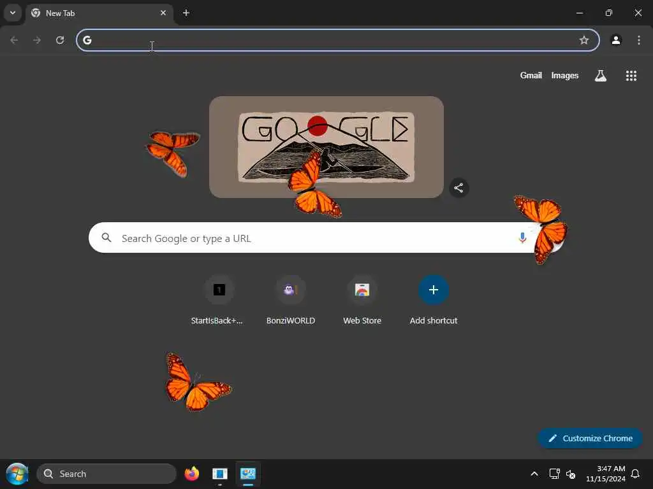Viewport: 653px width, 489px height.
Task: Open the network status tray icon
Action: click(x=554, y=474)
